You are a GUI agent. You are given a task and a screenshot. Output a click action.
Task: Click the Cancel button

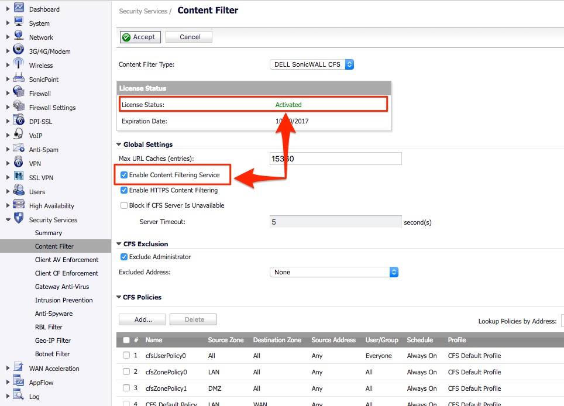[189, 37]
